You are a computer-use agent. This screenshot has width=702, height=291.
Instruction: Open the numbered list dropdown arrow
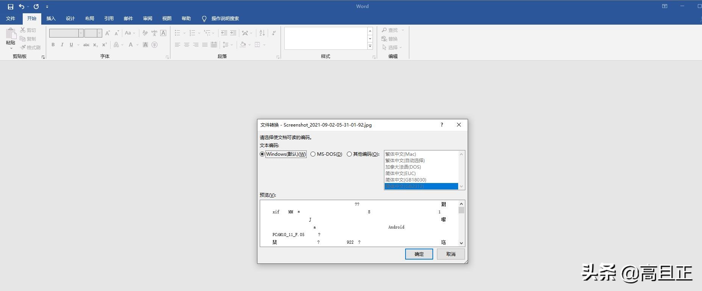click(199, 33)
